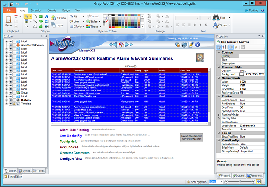Open the Dynamics ribbon tab
The width and height of the screenshot is (268, 187).
click(36, 11)
